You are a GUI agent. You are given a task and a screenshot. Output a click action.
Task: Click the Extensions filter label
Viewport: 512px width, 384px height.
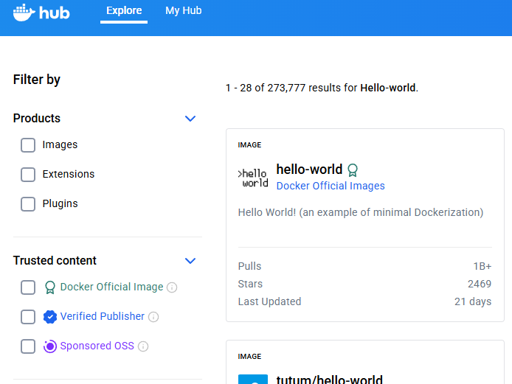[x=69, y=174]
